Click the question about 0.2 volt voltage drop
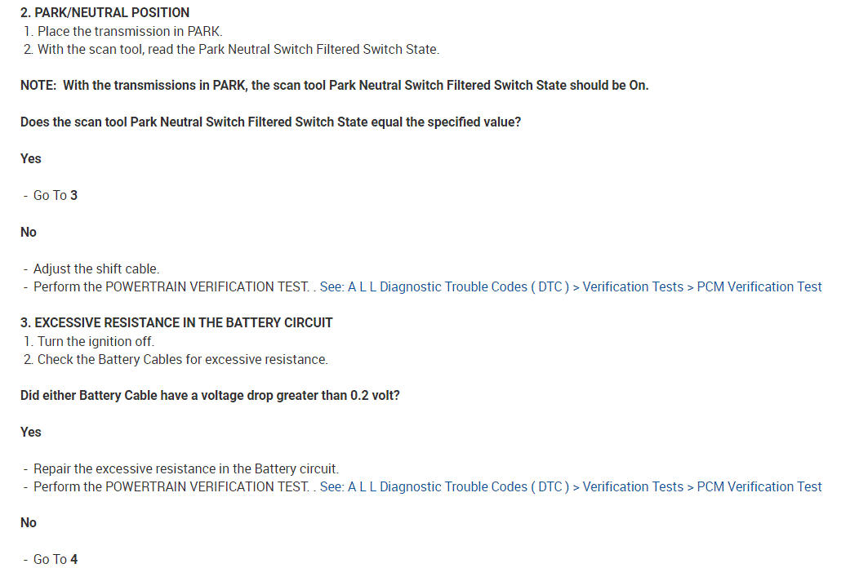 [210, 396]
